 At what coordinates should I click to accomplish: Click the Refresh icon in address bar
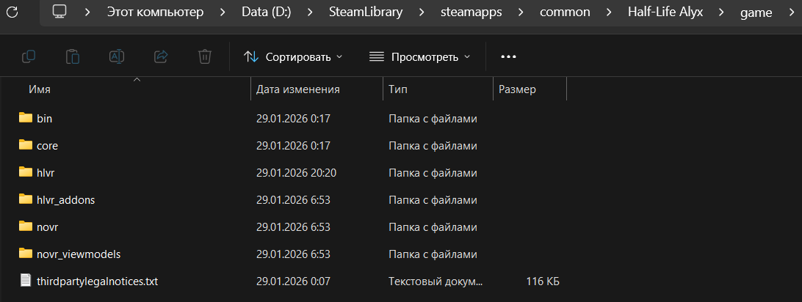coord(12,11)
